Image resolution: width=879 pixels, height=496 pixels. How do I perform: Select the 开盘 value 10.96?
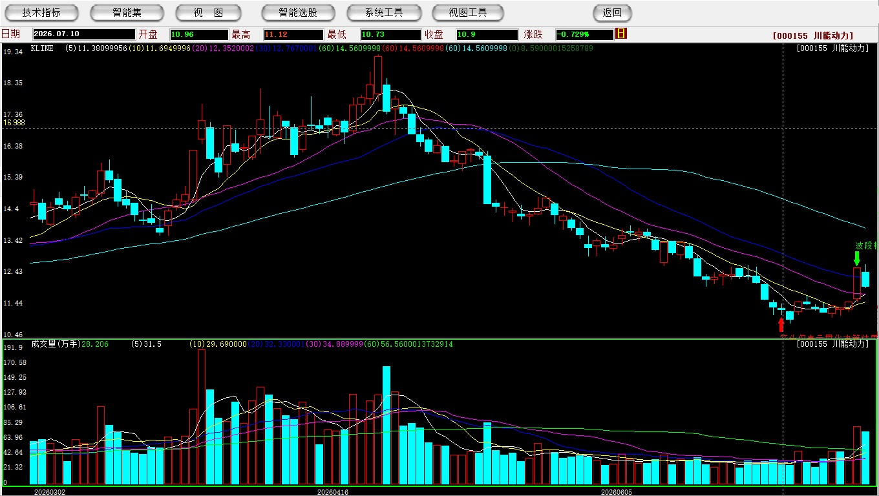tap(199, 34)
